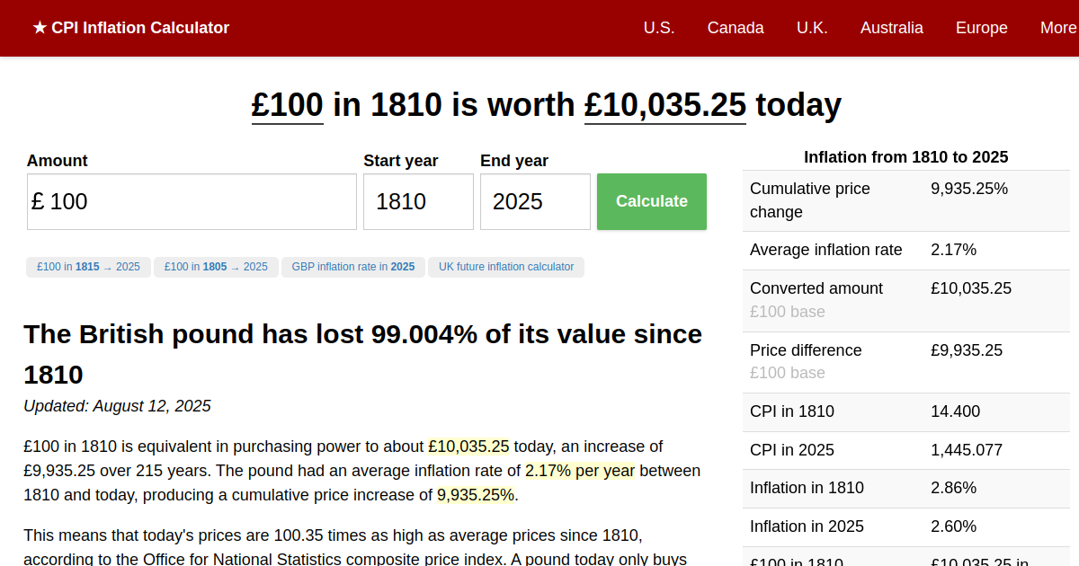Click the highlighted £10,035.25 in the paragraph
Image resolution: width=1079 pixels, height=566 pixels.
(x=468, y=447)
